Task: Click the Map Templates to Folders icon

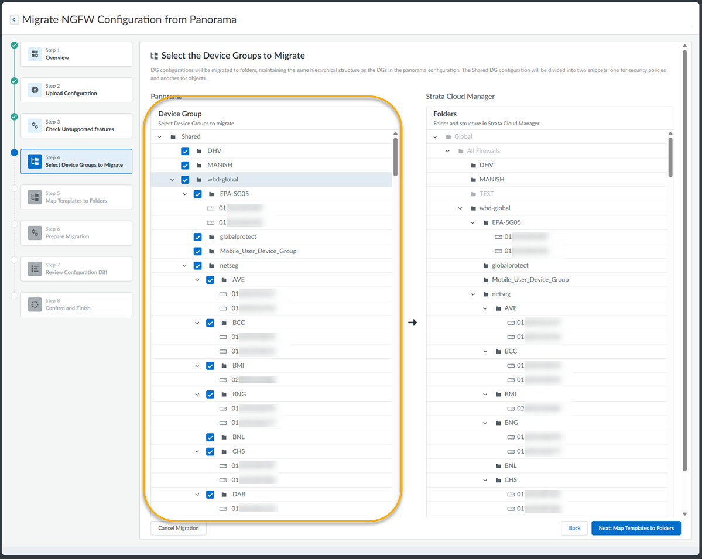Action: click(35, 197)
